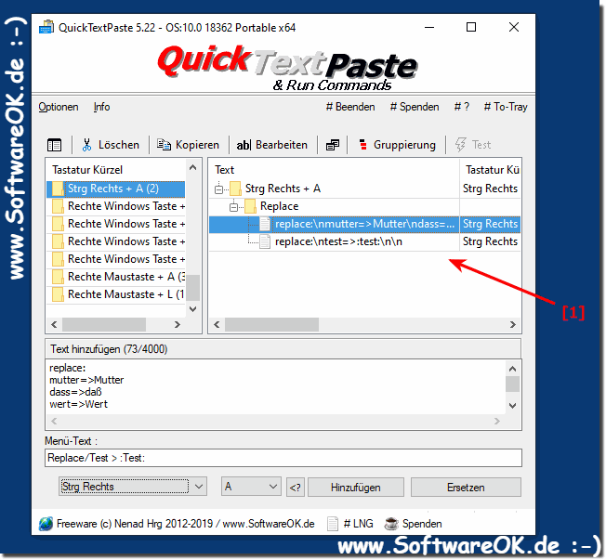Image resolution: width=606 pixels, height=560 pixels.
Task: Click the <? button
Action: click(296, 488)
